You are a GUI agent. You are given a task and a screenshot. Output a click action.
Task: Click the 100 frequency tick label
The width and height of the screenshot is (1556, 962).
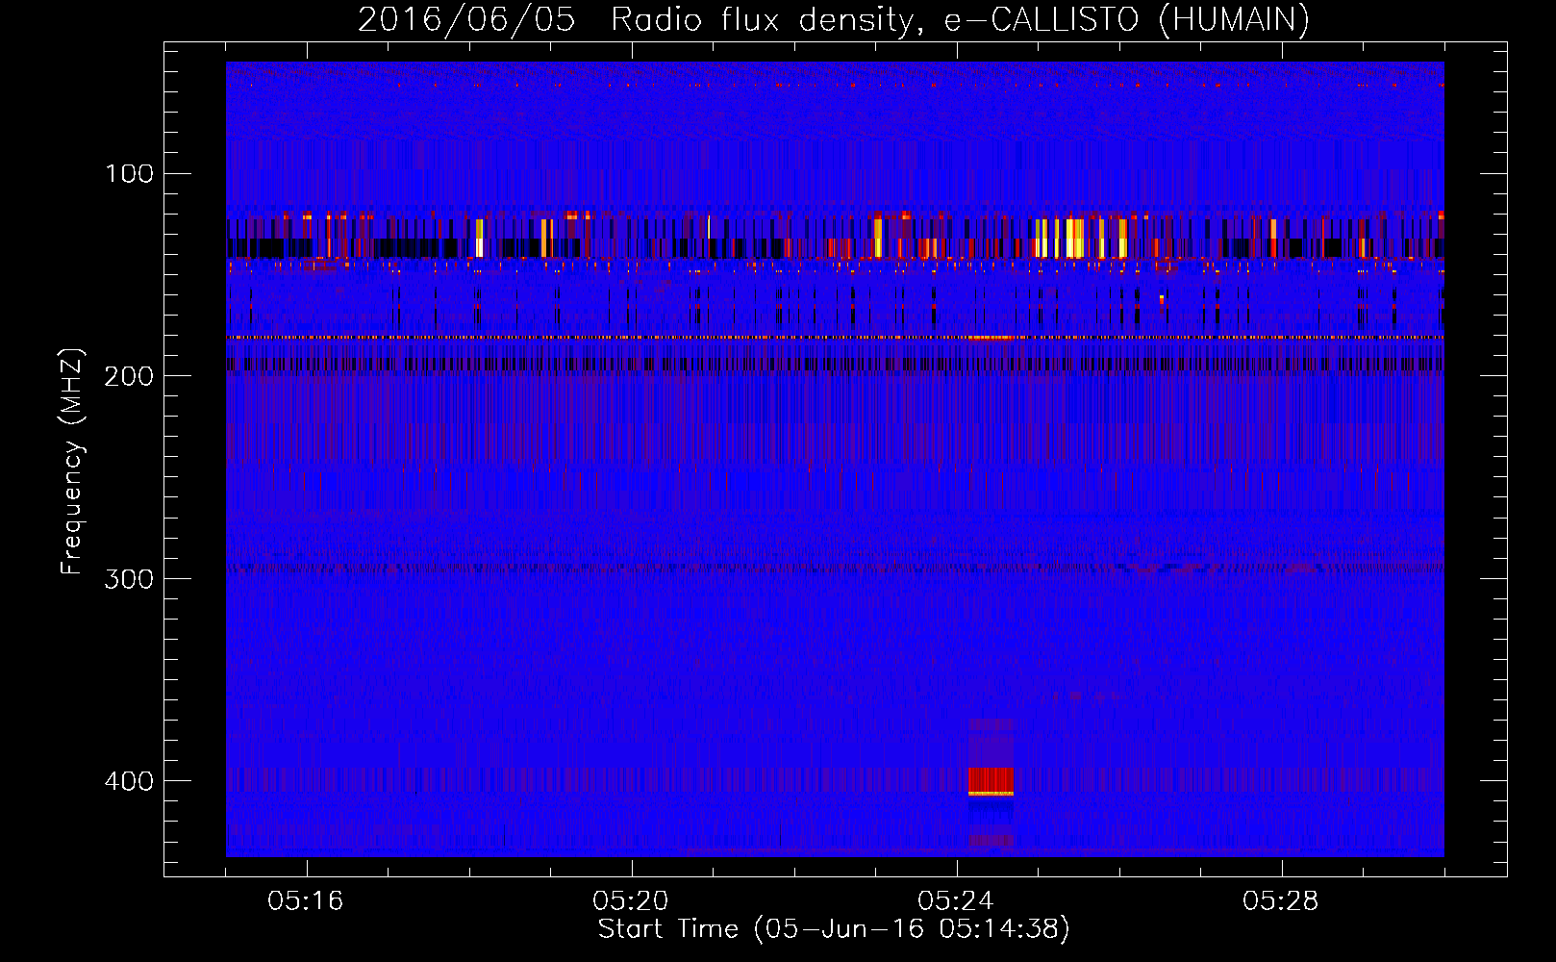tap(130, 173)
